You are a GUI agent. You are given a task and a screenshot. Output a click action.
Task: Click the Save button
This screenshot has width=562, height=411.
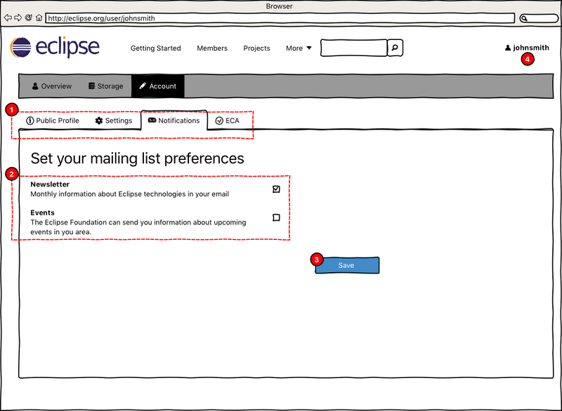(x=347, y=265)
